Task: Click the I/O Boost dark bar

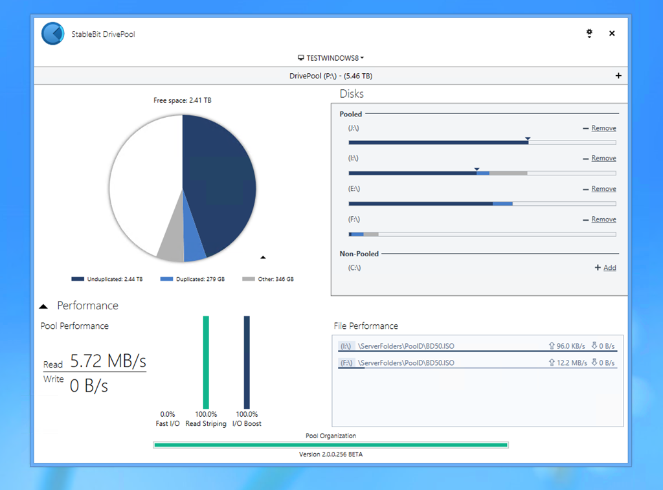Action: (247, 362)
